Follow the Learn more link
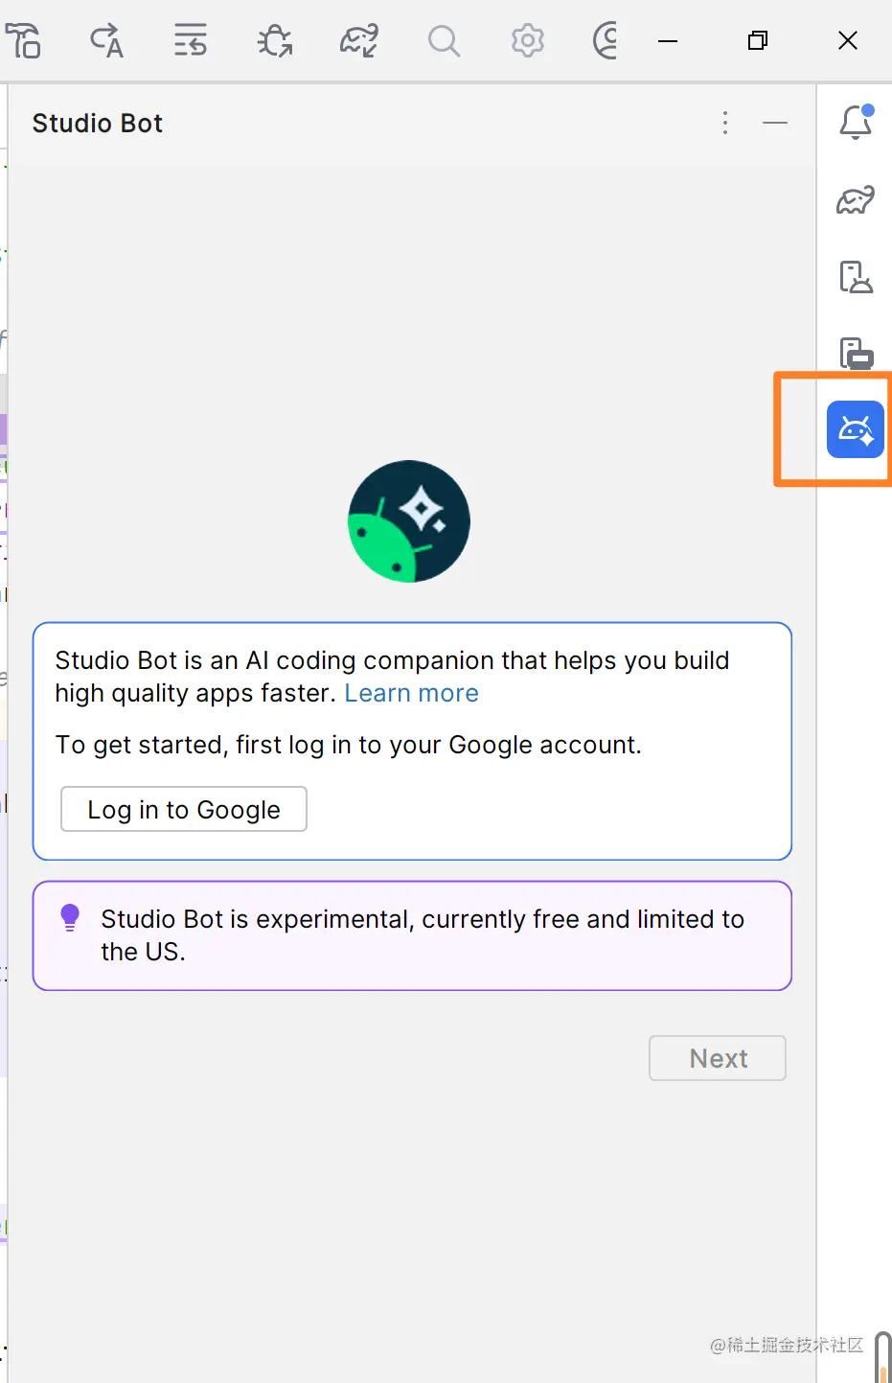This screenshot has height=1383, width=892. (x=411, y=693)
